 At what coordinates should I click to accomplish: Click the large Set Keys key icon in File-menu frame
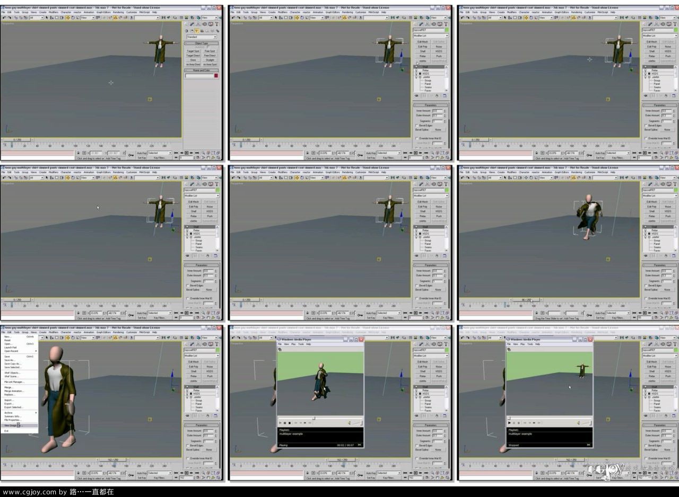pos(131,475)
